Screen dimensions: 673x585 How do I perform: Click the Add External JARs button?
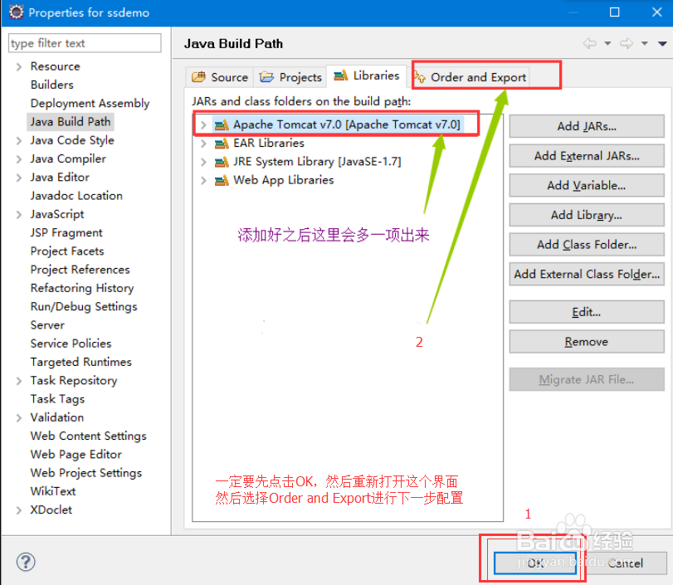[586, 155]
